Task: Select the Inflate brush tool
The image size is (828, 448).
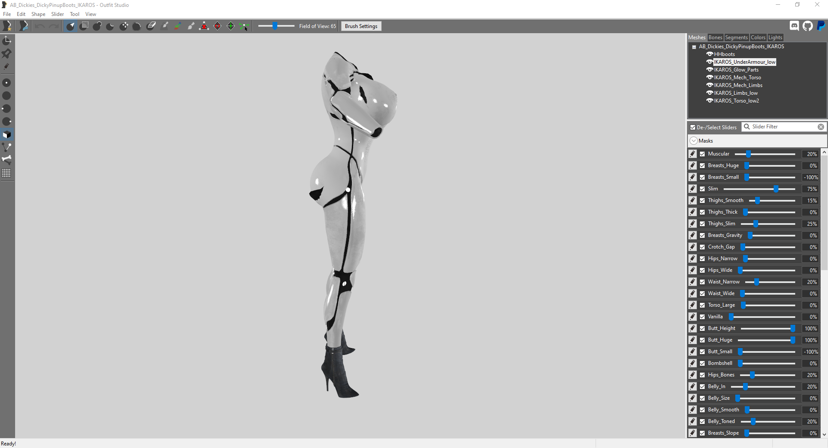Action: [97, 26]
